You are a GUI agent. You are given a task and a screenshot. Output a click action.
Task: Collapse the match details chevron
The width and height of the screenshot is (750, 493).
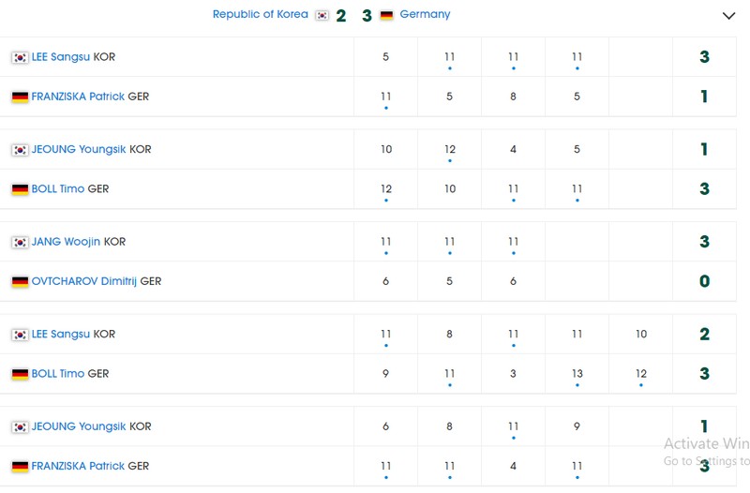(x=728, y=16)
